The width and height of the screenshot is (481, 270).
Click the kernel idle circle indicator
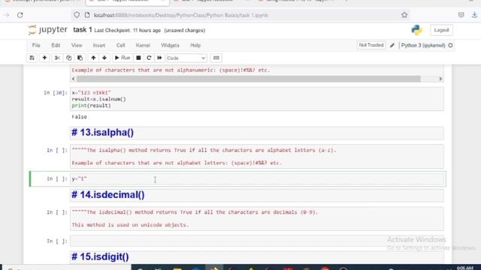450,45
